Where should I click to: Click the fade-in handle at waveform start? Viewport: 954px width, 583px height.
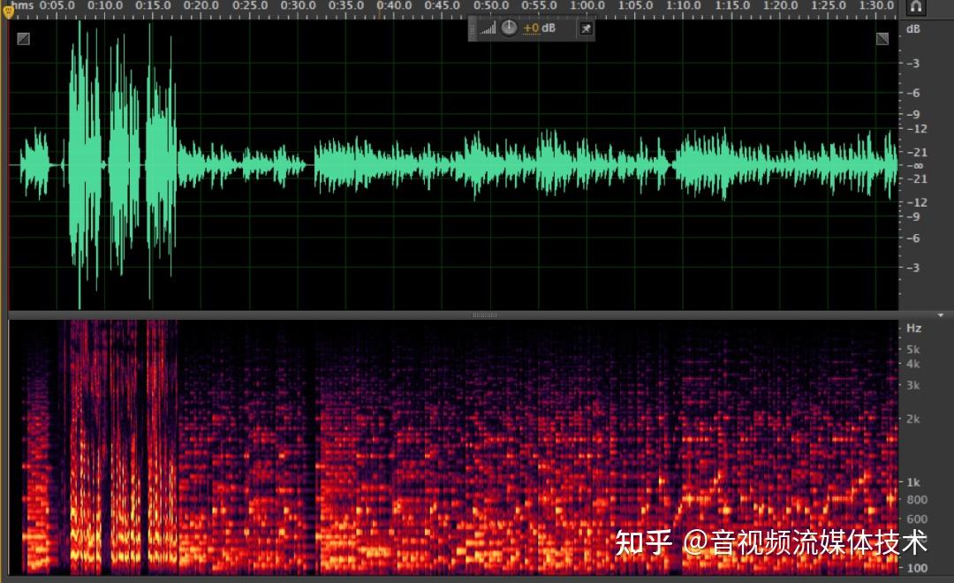pyautogui.click(x=23, y=38)
